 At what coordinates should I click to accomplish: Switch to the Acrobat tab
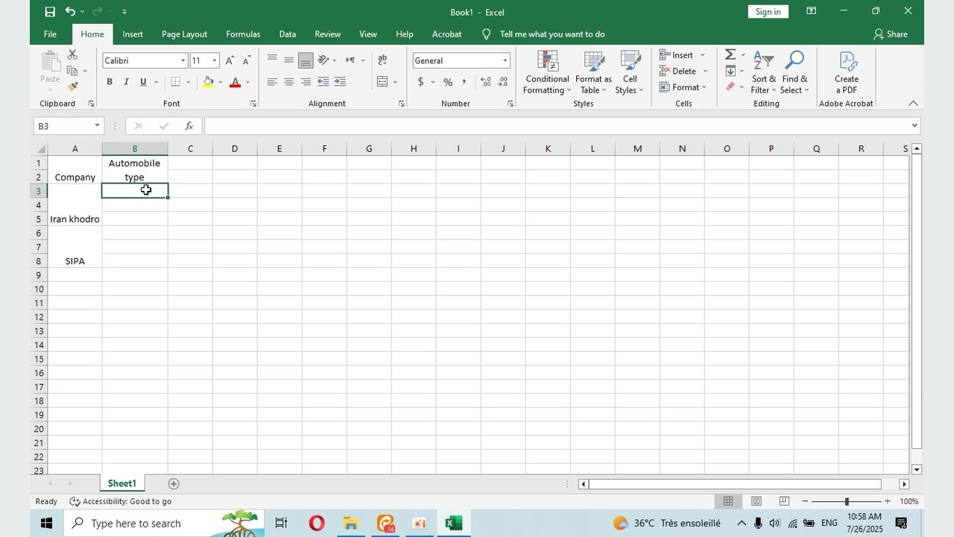tap(447, 34)
